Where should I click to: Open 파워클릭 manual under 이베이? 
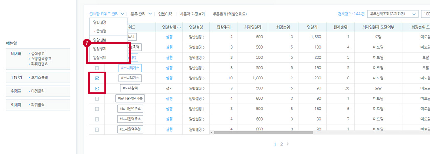point(38,105)
